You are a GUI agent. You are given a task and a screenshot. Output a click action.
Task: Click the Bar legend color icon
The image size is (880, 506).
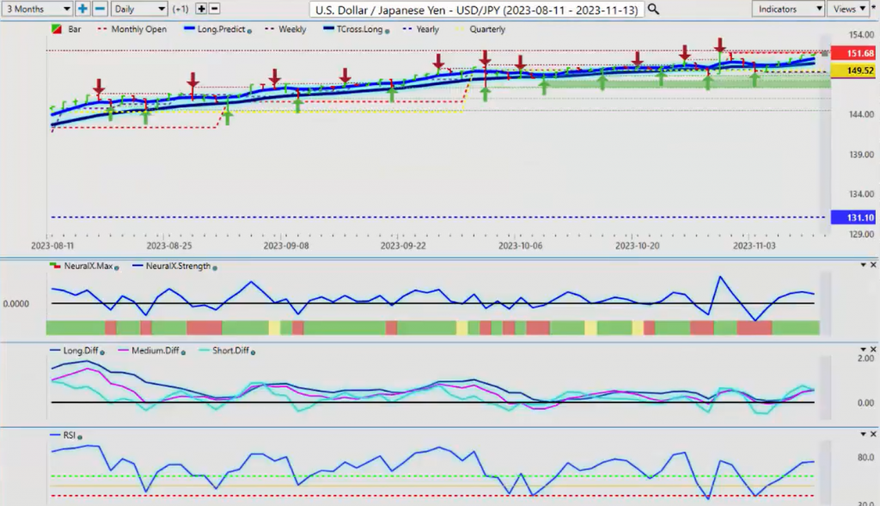[57, 29]
